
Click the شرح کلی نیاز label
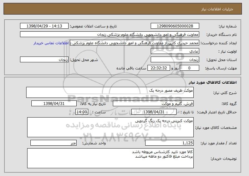(x=225, y=93)
